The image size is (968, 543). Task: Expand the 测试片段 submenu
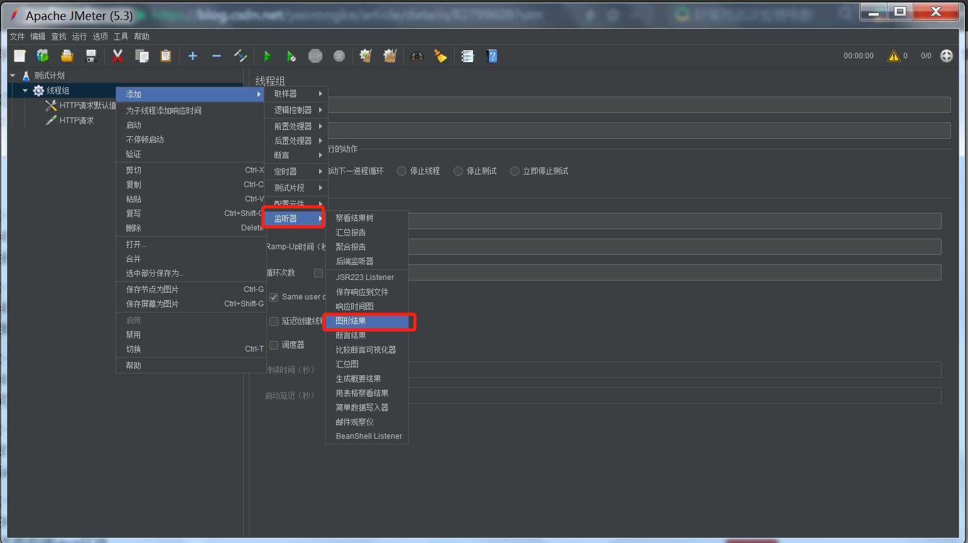(295, 188)
